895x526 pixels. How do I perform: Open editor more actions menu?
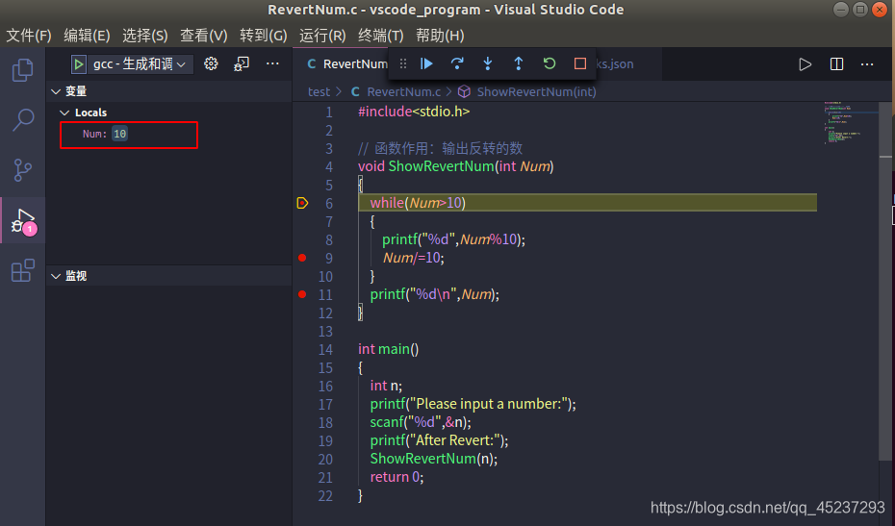(x=867, y=64)
